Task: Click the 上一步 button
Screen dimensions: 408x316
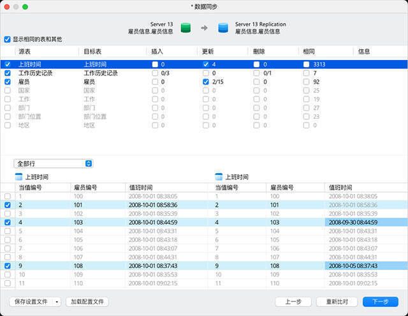Action: tap(293, 301)
